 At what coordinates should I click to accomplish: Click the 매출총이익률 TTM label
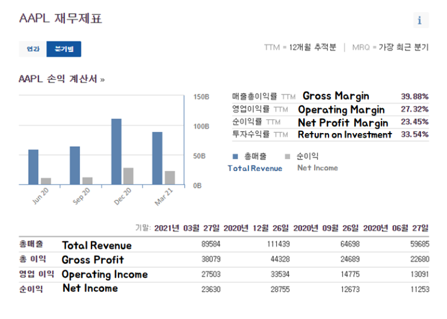(264, 96)
